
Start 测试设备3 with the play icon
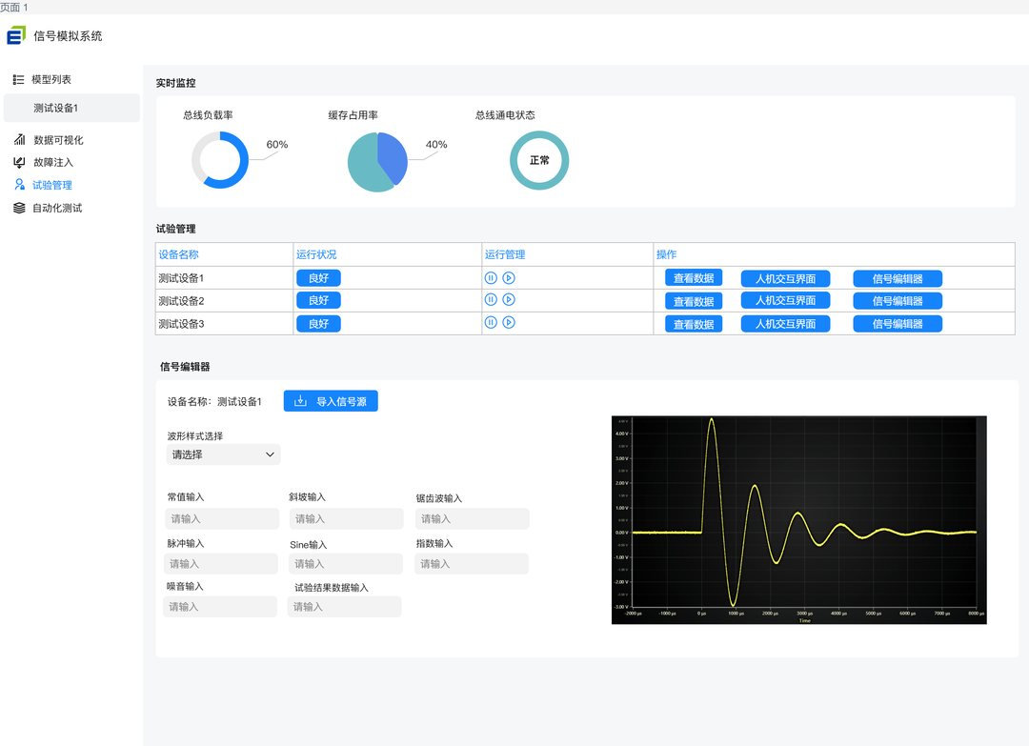509,322
